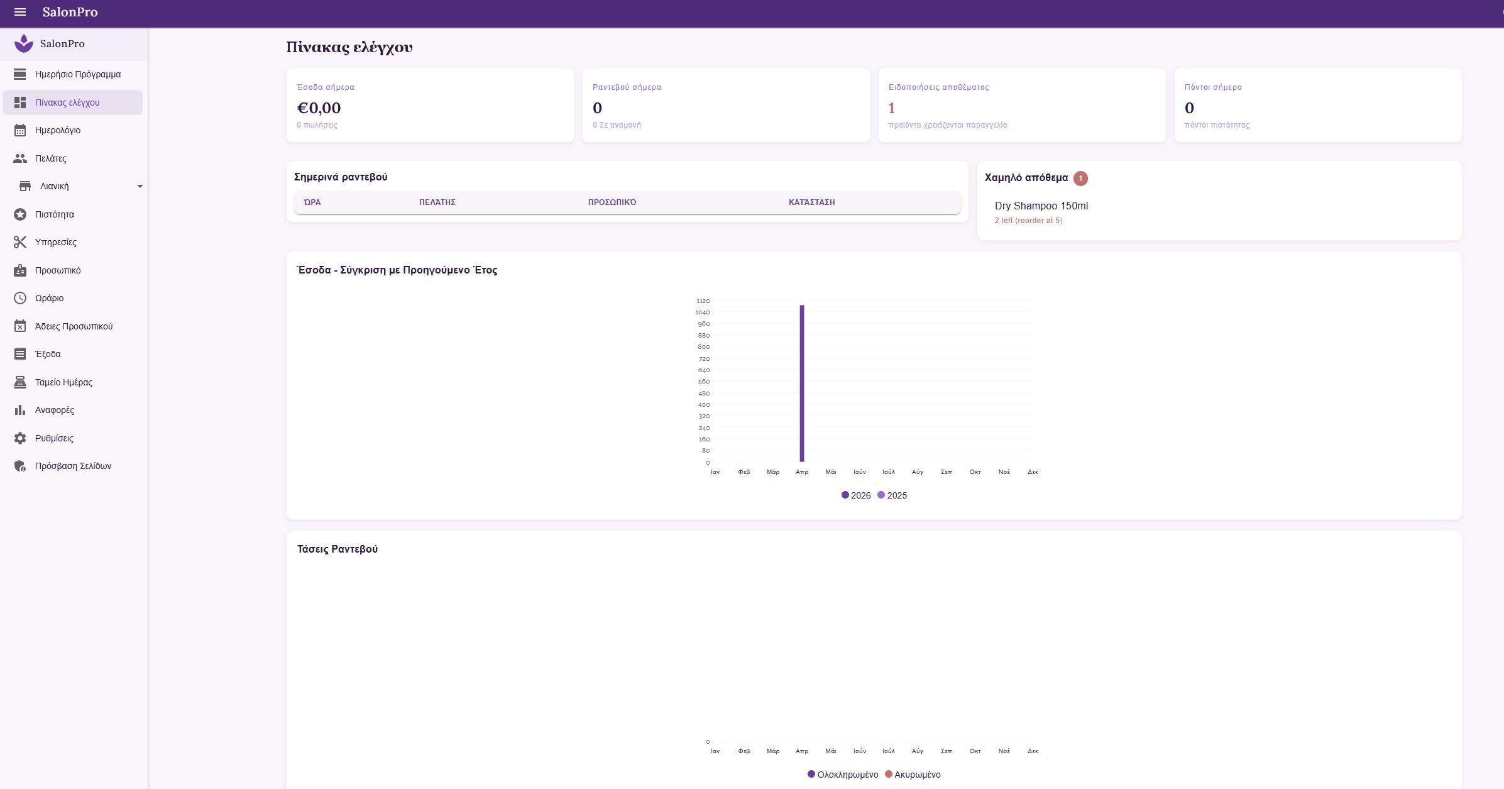Image resolution: width=1504 pixels, height=789 pixels.
Task: Open Άδειες Προσωπικού page
Action: (x=73, y=326)
